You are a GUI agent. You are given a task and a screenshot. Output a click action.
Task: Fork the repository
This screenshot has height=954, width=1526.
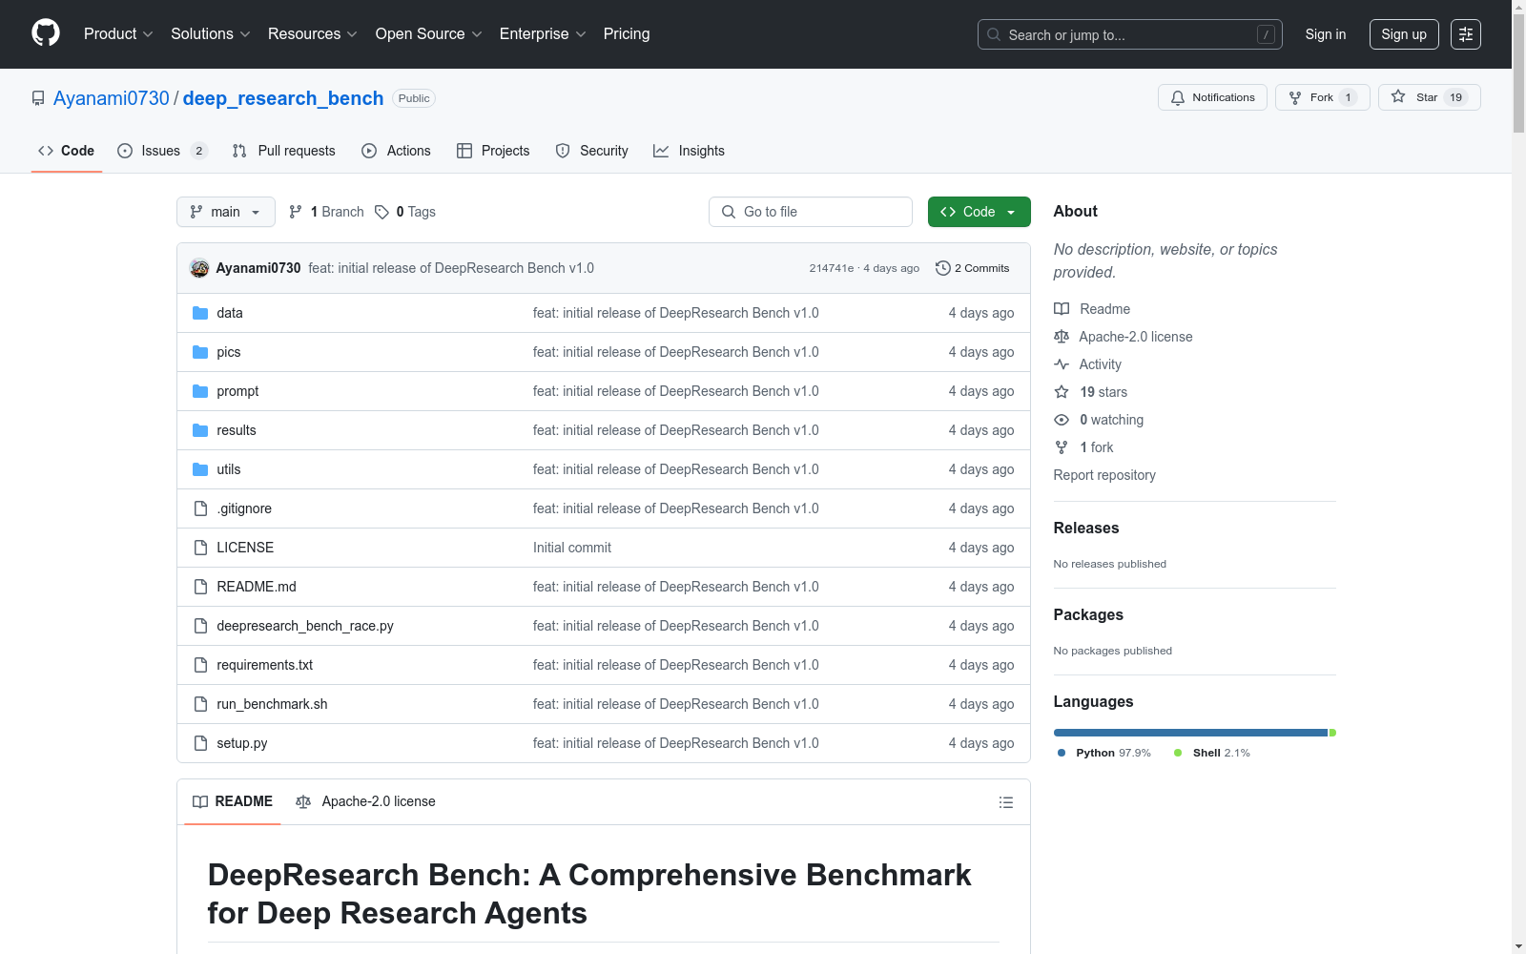pos(1321,97)
